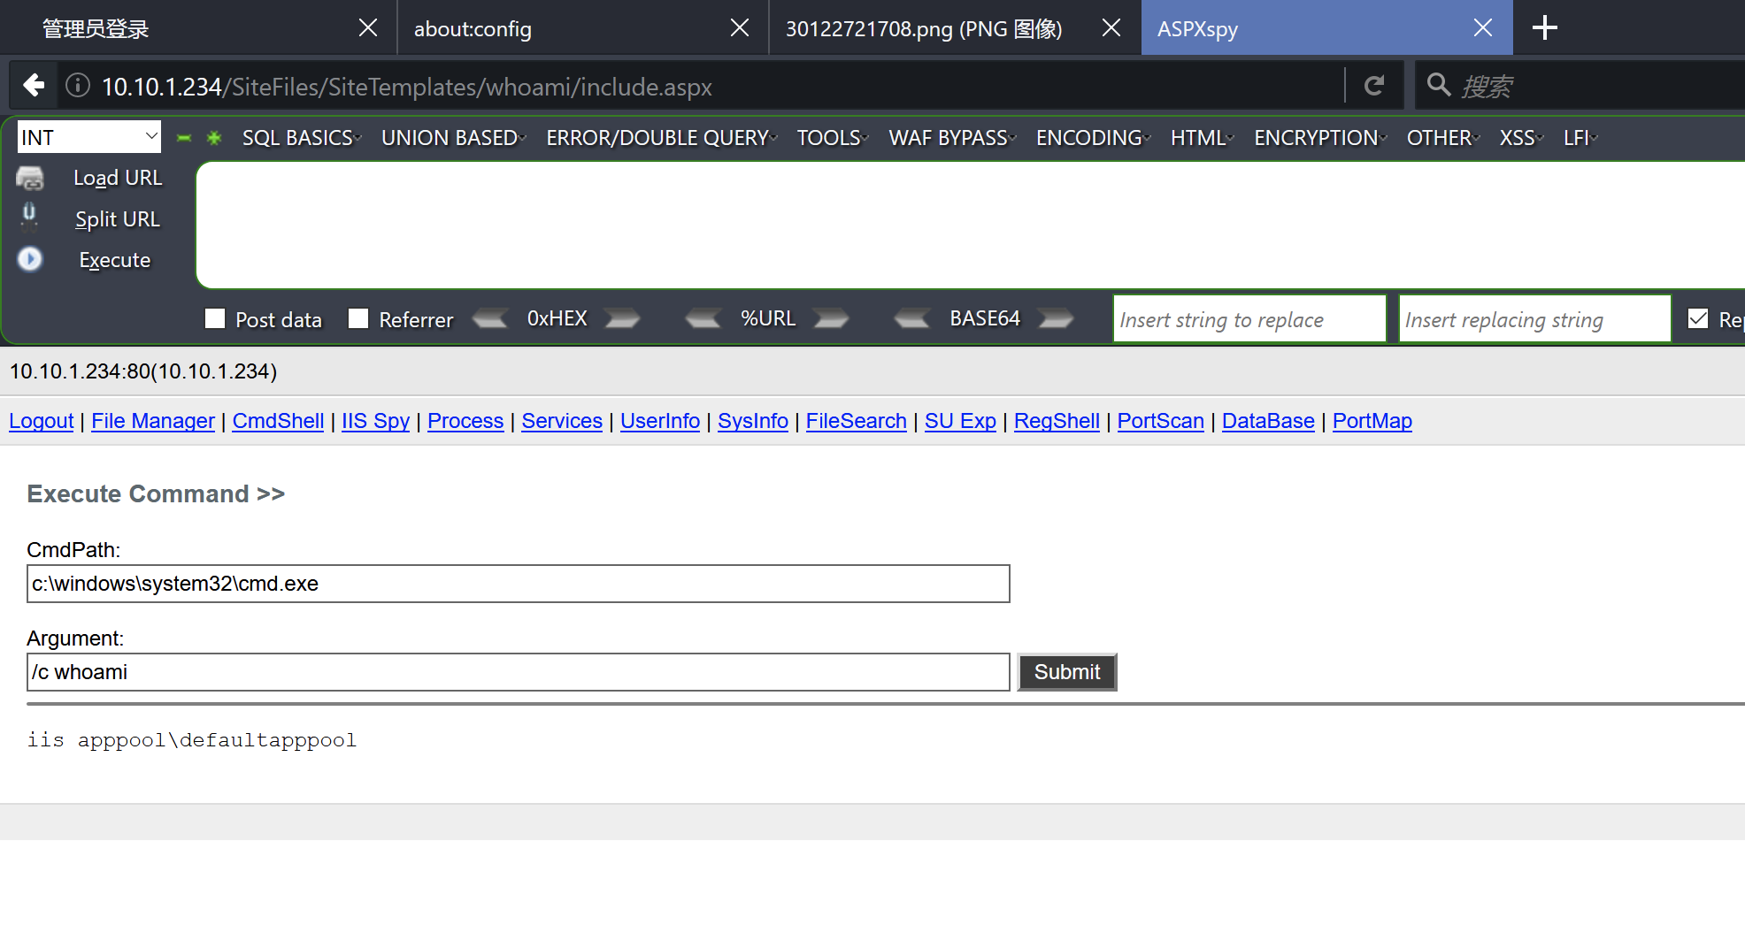1745x925 pixels.
Task: Open the INT type dropdown
Action: pos(89,137)
